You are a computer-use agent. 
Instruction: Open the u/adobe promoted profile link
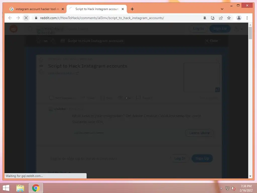click(x=59, y=109)
